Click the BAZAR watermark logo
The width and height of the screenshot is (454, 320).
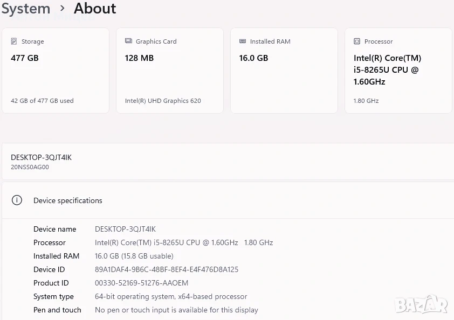421,304
